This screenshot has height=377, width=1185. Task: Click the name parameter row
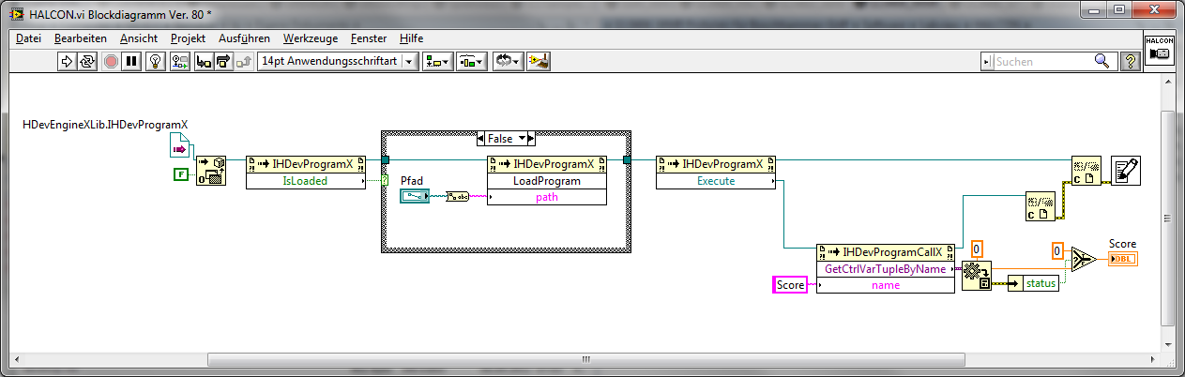coord(885,285)
